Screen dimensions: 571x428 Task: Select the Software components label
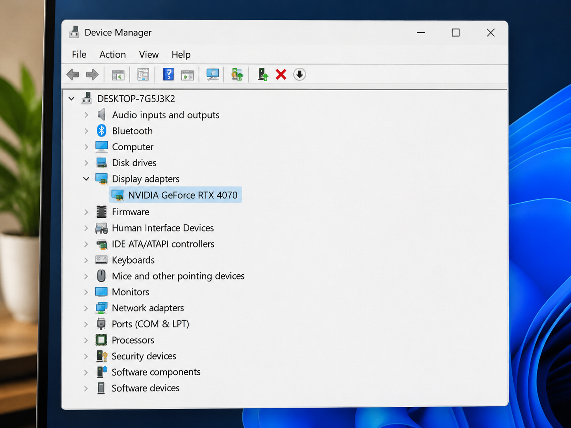tap(156, 372)
